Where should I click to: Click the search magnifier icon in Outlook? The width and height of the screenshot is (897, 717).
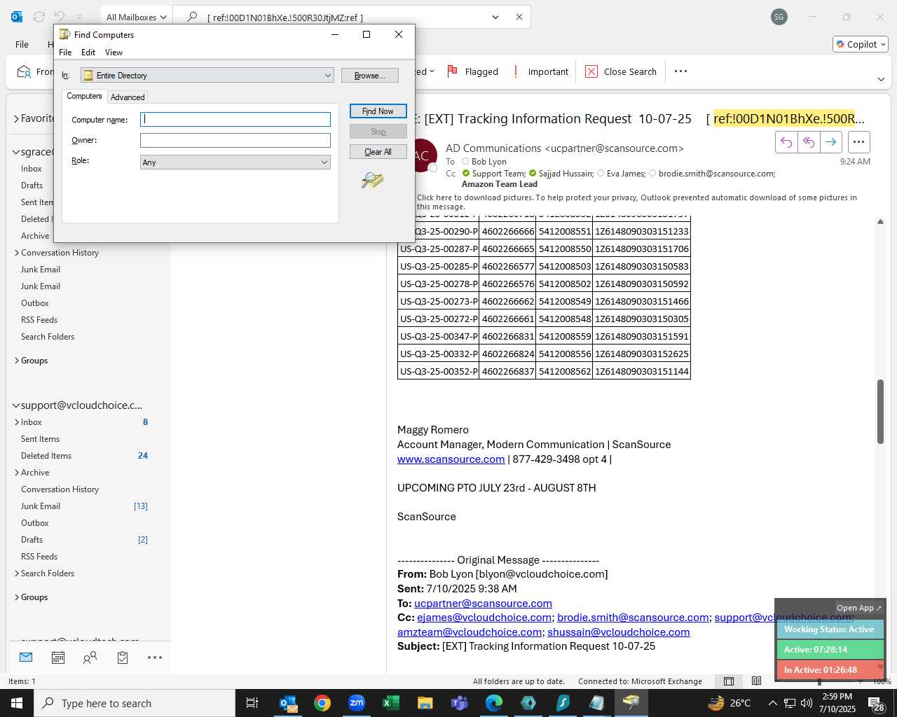191,17
